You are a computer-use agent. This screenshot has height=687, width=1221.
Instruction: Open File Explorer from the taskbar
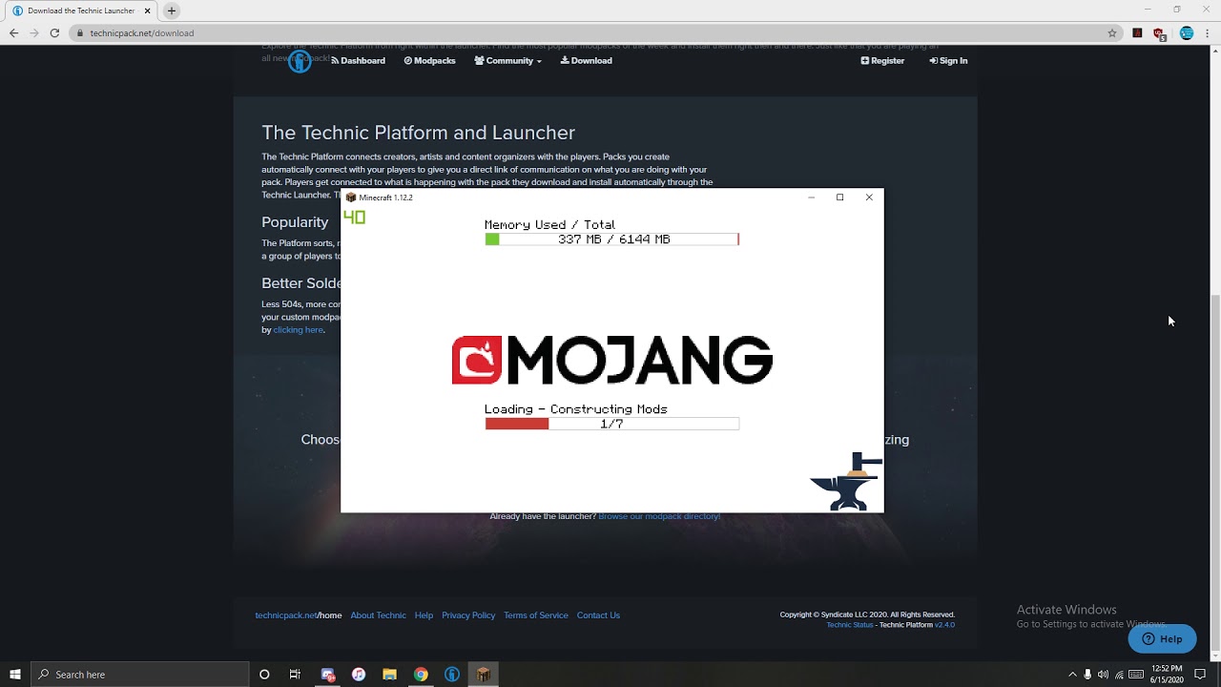point(389,675)
